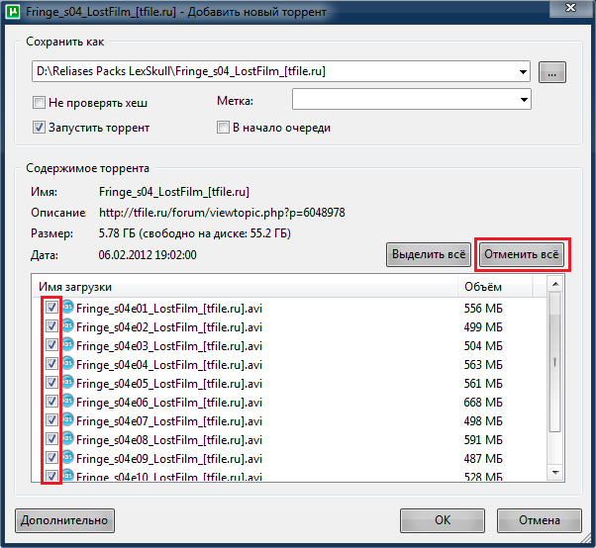Click the file icon for Fringe_s04e03

[68, 346]
